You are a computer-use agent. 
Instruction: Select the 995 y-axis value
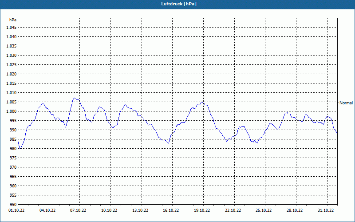click(x=13, y=120)
